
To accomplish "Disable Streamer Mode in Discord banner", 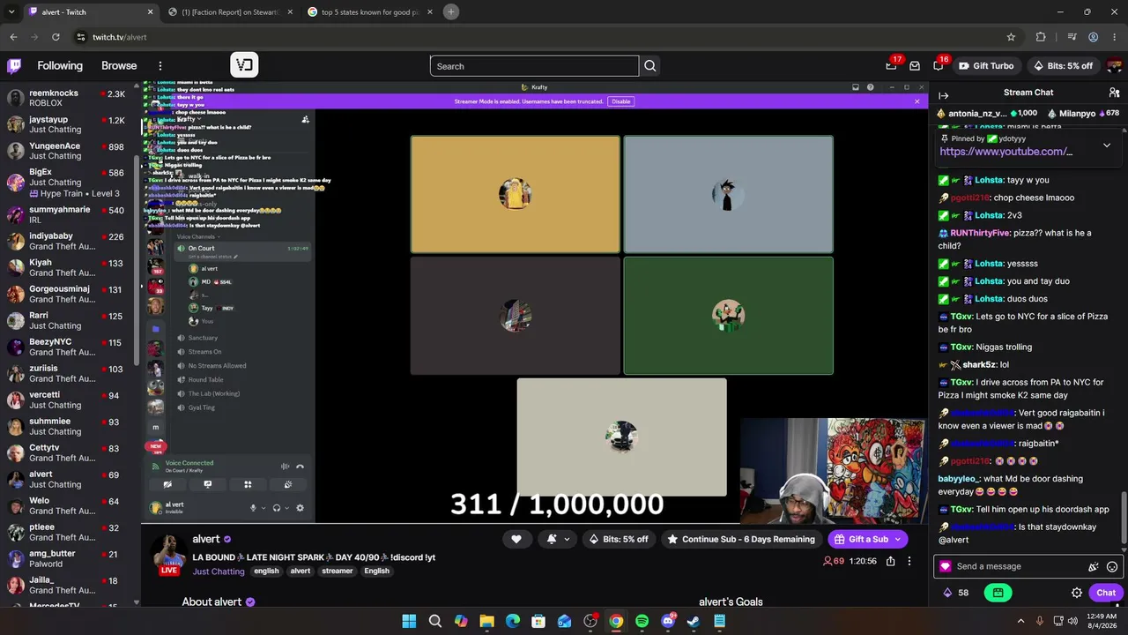I will (621, 101).
